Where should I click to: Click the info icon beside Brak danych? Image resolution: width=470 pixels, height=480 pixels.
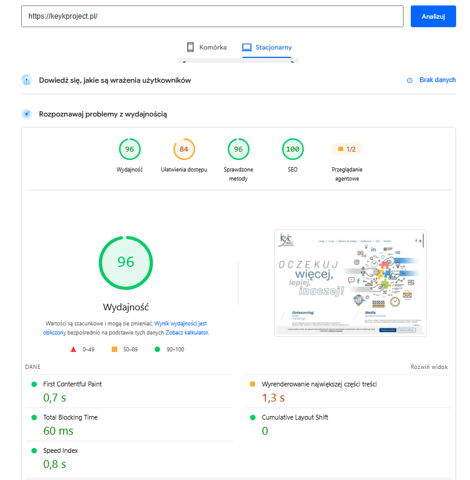point(410,80)
